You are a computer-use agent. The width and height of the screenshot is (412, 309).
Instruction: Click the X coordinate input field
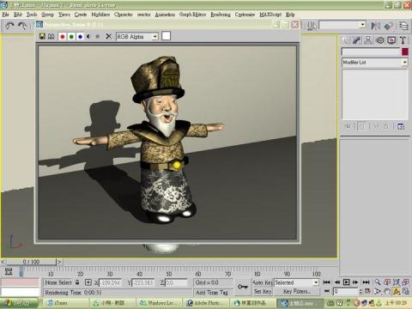(x=110, y=282)
